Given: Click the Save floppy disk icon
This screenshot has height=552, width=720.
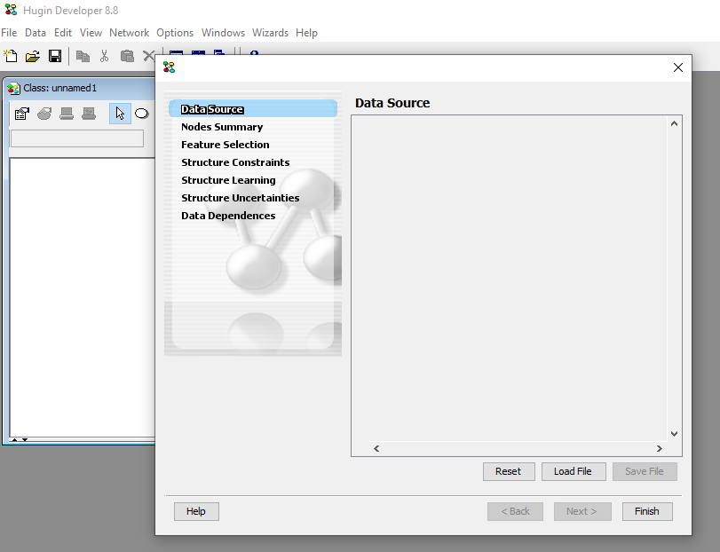Looking at the screenshot, I should pyautogui.click(x=55, y=56).
